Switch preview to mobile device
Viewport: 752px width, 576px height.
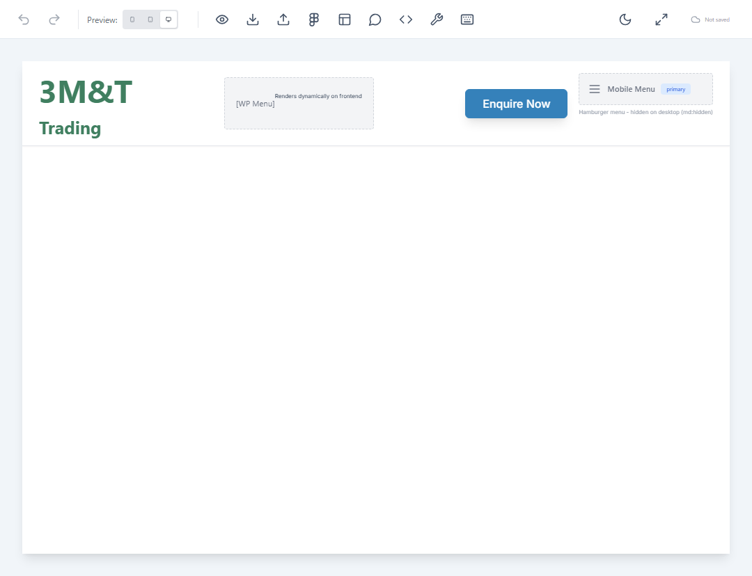click(132, 19)
